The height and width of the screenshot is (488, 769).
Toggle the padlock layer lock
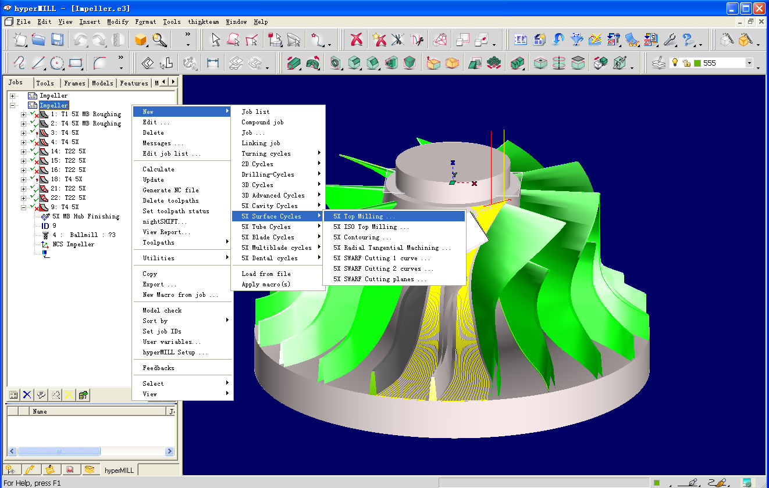(x=686, y=63)
